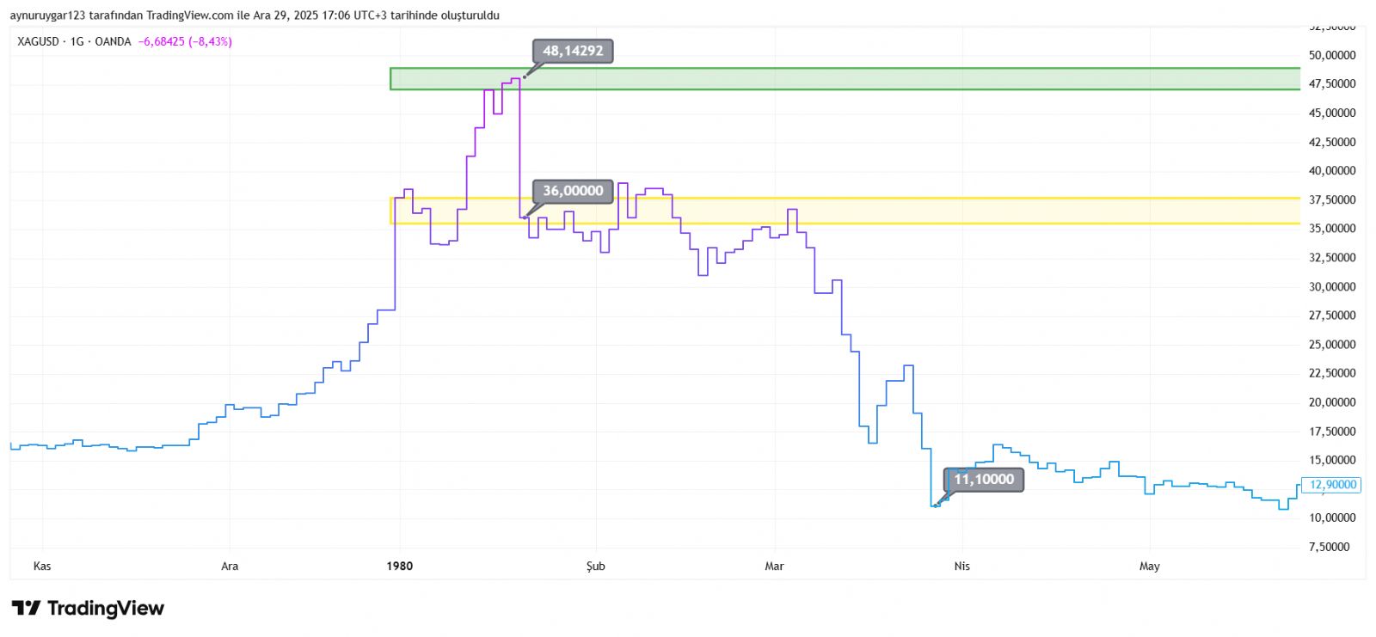
Task: Click the TradingView logo icon
Action: [x=26, y=609]
